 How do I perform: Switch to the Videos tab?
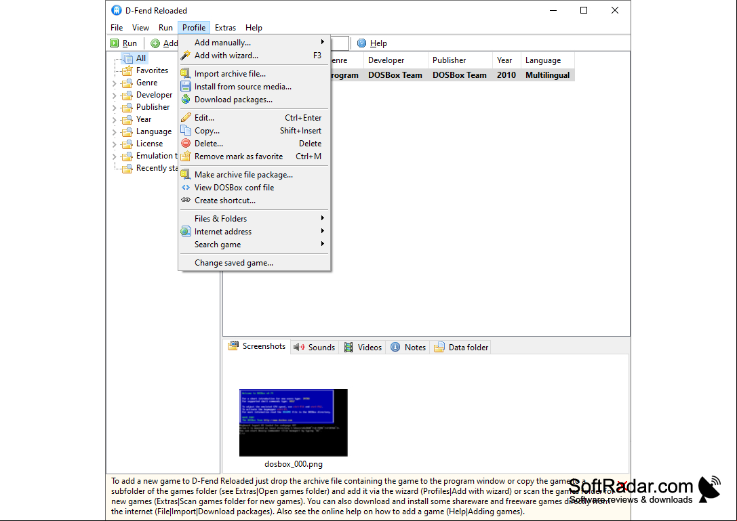click(x=362, y=347)
